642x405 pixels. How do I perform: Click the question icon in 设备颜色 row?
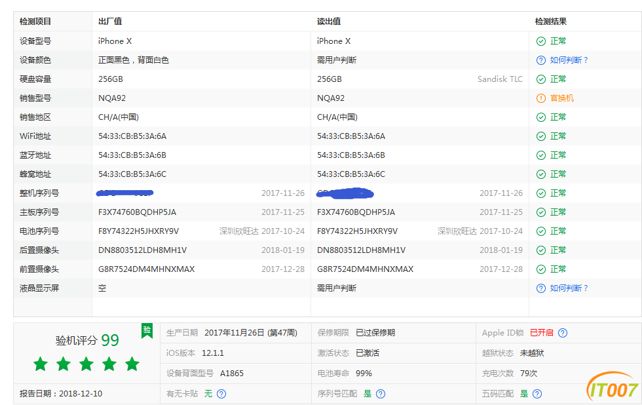[541, 60]
